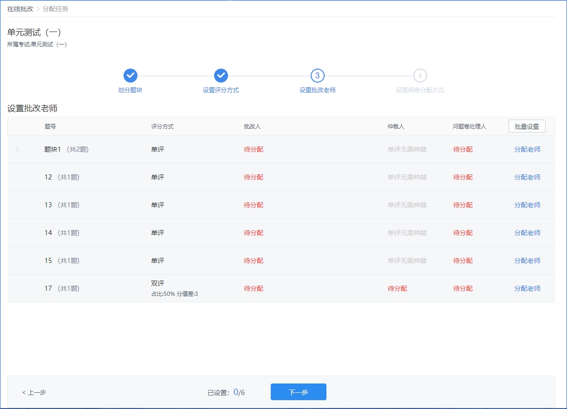The width and height of the screenshot is (567, 409).
Task: Click 单评无需仲裁 in question 13 row
Action: pyautogui.click(x=407, y=205)
